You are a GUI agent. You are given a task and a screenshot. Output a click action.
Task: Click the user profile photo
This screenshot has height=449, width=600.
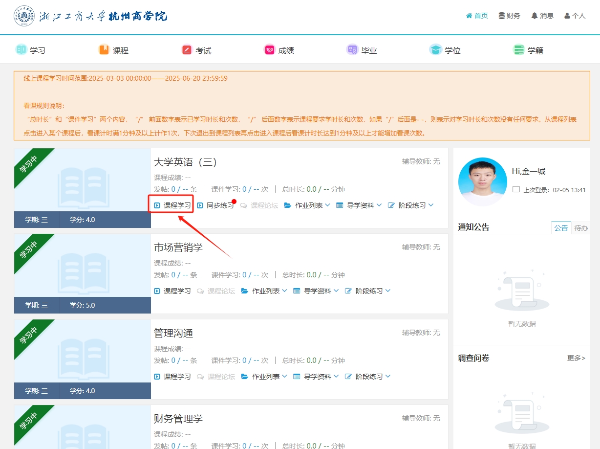click(x=483, y=181)
